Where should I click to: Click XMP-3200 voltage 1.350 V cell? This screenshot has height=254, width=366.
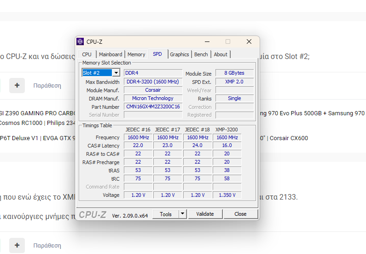pos(227,195)
